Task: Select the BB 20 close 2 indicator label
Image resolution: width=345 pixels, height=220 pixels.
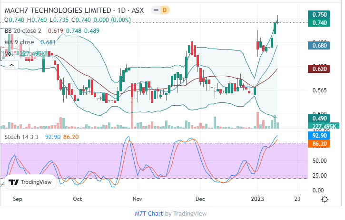Action: pyautogui.click(x=23, y=30)
